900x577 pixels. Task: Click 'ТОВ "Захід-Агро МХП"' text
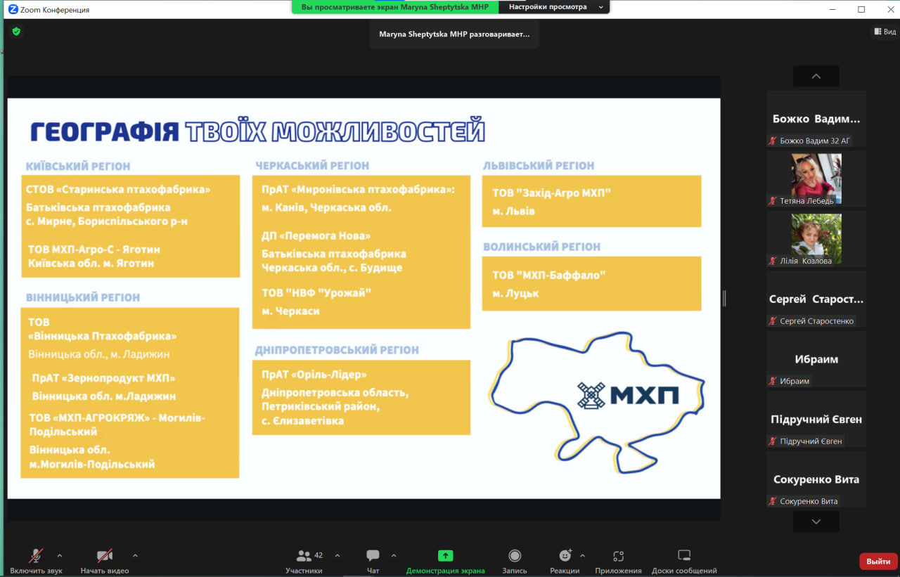[x=552, y=193]
